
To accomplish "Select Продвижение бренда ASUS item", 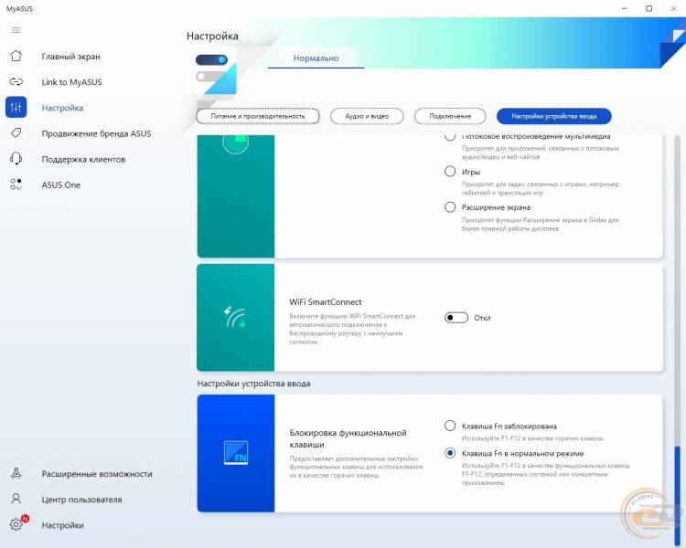I will 96,133.
